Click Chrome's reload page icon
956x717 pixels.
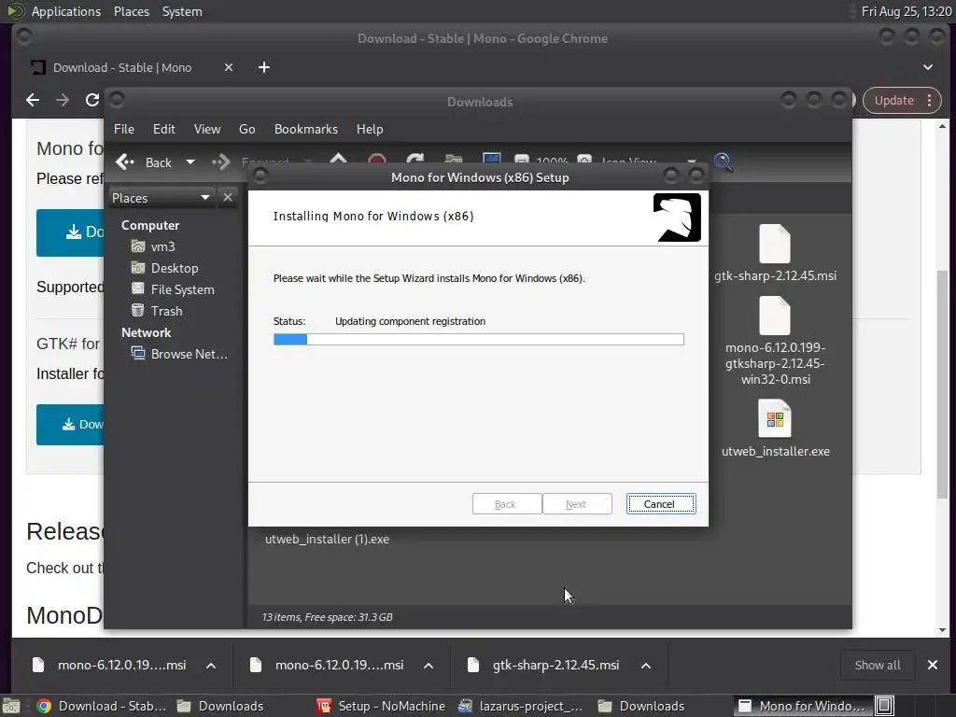coord(92,100)
